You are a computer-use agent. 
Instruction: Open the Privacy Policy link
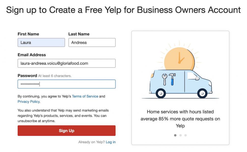(28, 102)
